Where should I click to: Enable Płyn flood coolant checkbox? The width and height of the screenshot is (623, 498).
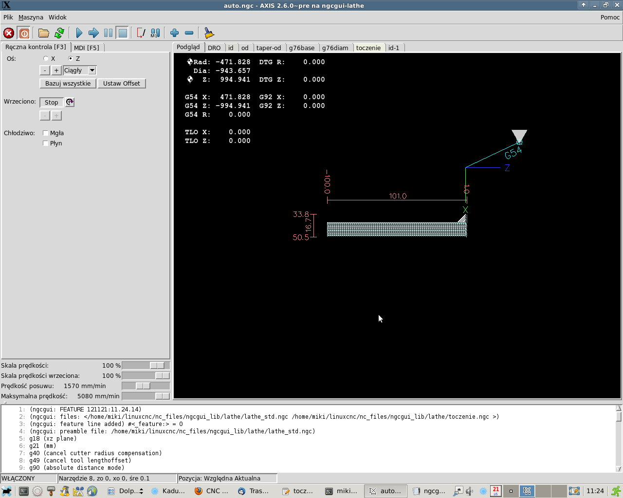pyautogui.click(x=46, y=143)
